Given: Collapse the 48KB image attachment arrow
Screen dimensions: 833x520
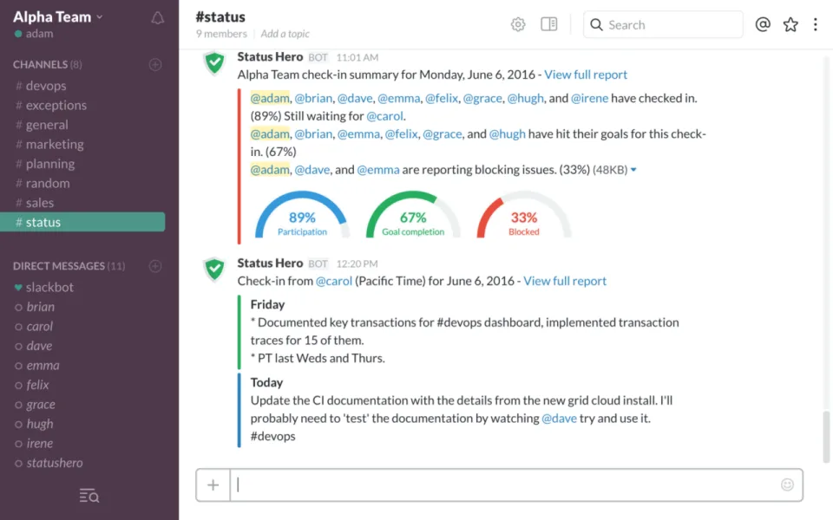Looking at the screenshot, I should (633, 170).
